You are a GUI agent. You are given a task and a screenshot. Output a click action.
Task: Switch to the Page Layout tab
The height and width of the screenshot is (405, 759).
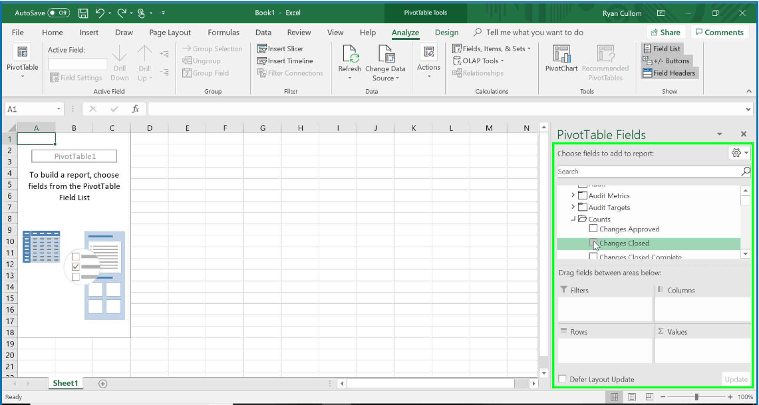coord(170,33)
